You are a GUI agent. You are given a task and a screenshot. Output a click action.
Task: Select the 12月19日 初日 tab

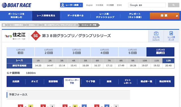(20, 52)
